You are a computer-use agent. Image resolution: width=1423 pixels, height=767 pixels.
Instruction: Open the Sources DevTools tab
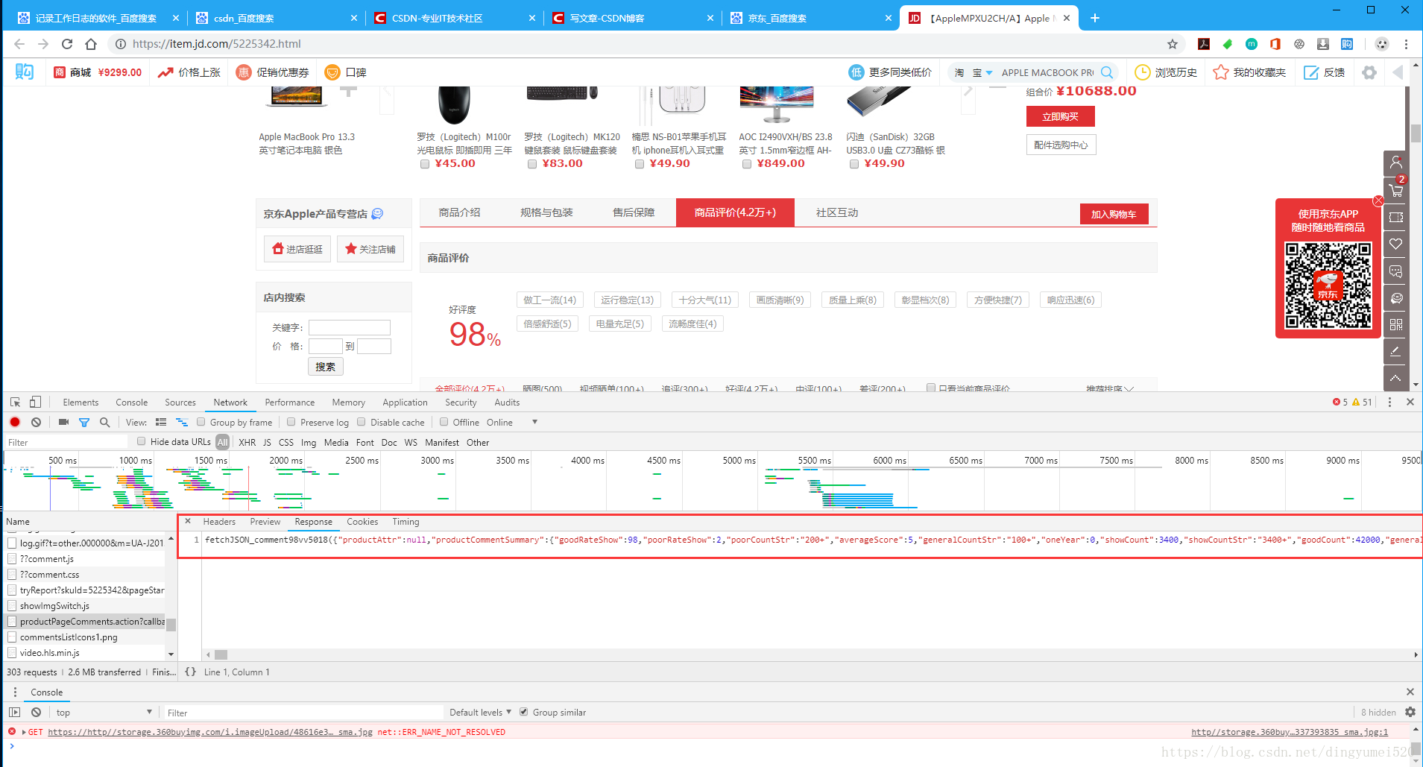point(180,402)
